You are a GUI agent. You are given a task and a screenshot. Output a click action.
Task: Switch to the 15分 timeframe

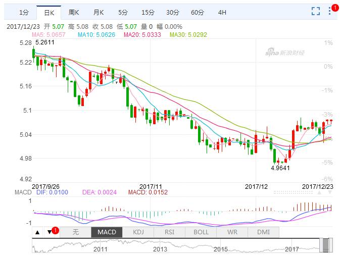click(148, 12)
